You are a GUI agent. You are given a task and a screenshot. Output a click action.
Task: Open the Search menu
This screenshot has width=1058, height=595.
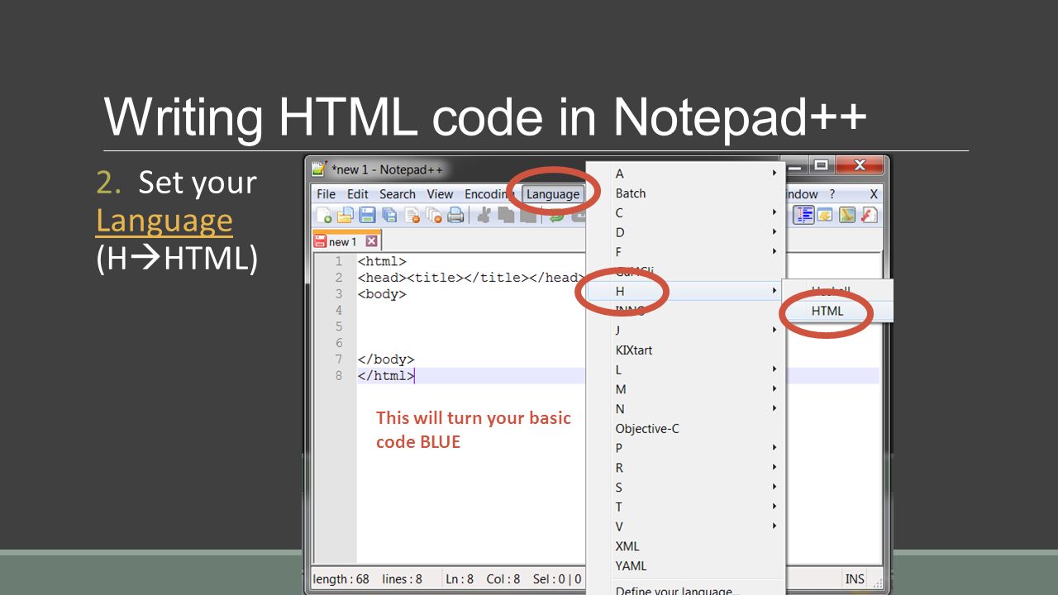[x=398, y=194]
